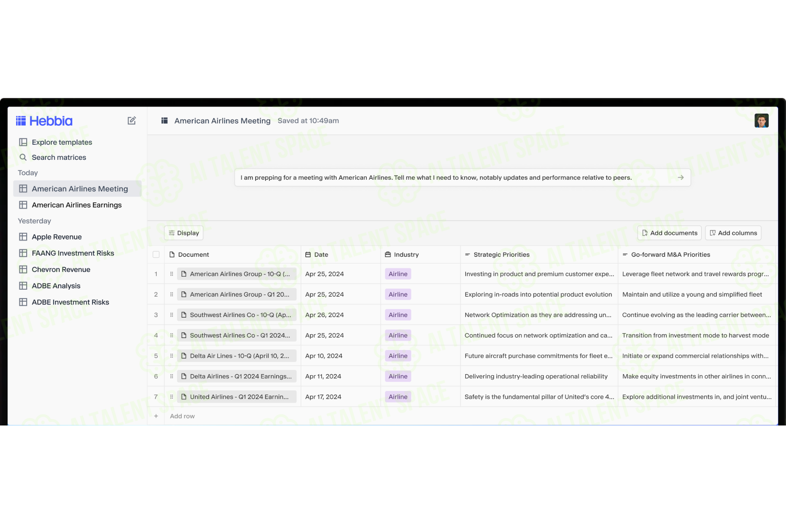
Task: Open Apple Revenue matrix
Action: pos(57,237)
